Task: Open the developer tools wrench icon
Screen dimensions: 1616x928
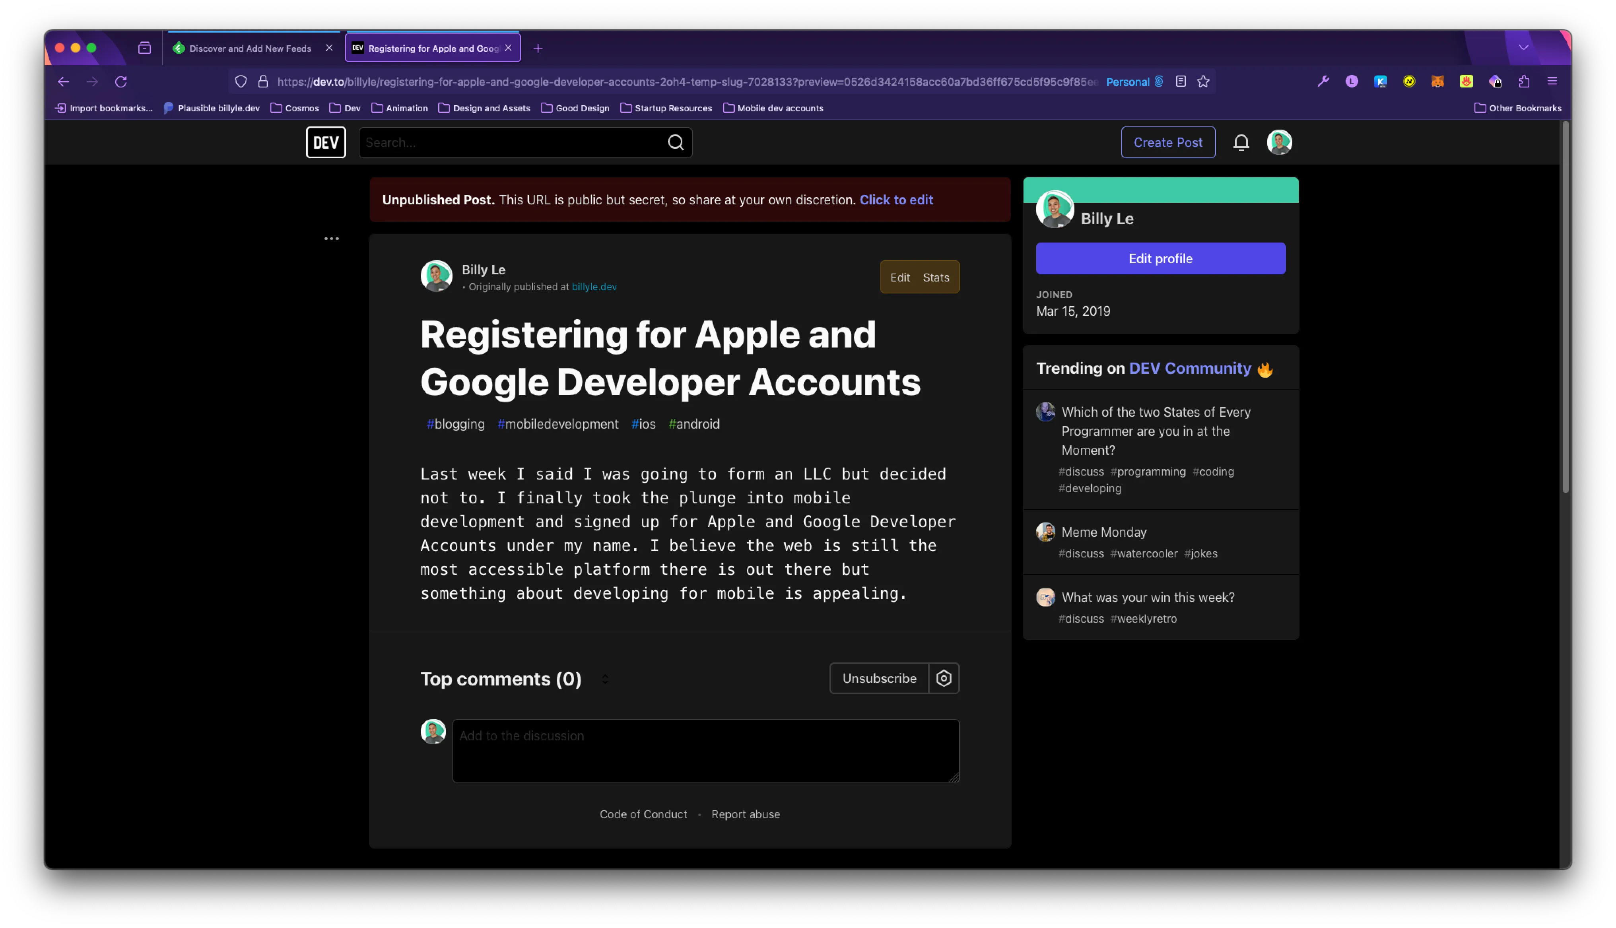Action: click(x=1323, y=82)
